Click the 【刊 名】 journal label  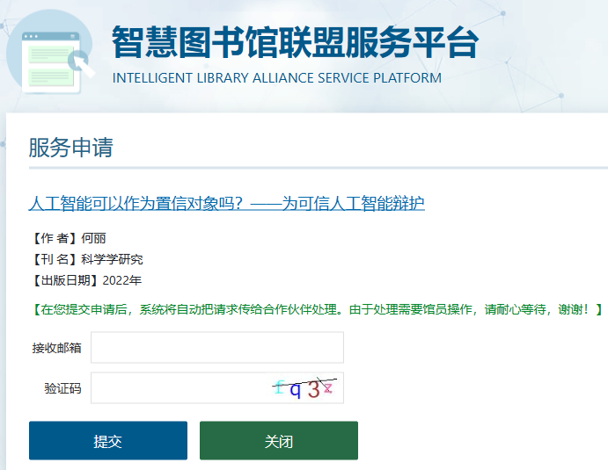coord(54,259)
